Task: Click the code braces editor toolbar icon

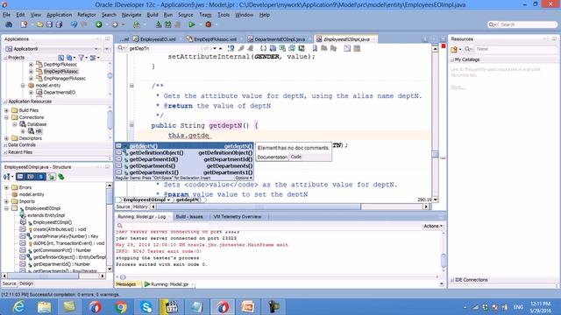Action: [263, 48]
